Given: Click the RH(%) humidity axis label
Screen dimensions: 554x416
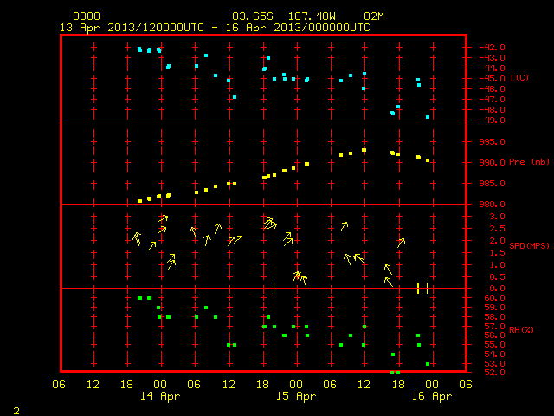Looking at the screenshot, I should [521, 330].
